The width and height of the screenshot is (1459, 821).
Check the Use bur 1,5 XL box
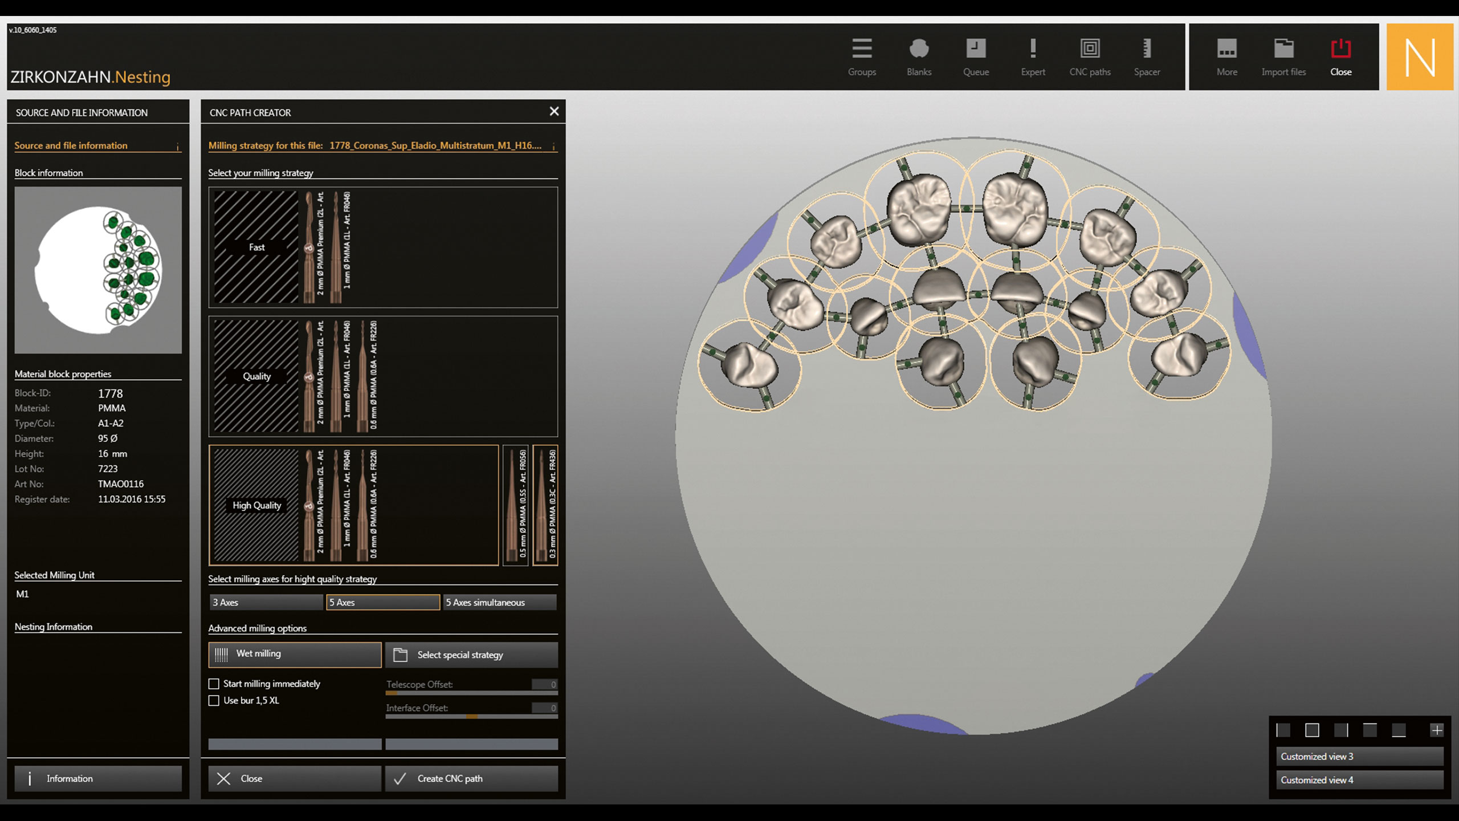click(214, 700)
